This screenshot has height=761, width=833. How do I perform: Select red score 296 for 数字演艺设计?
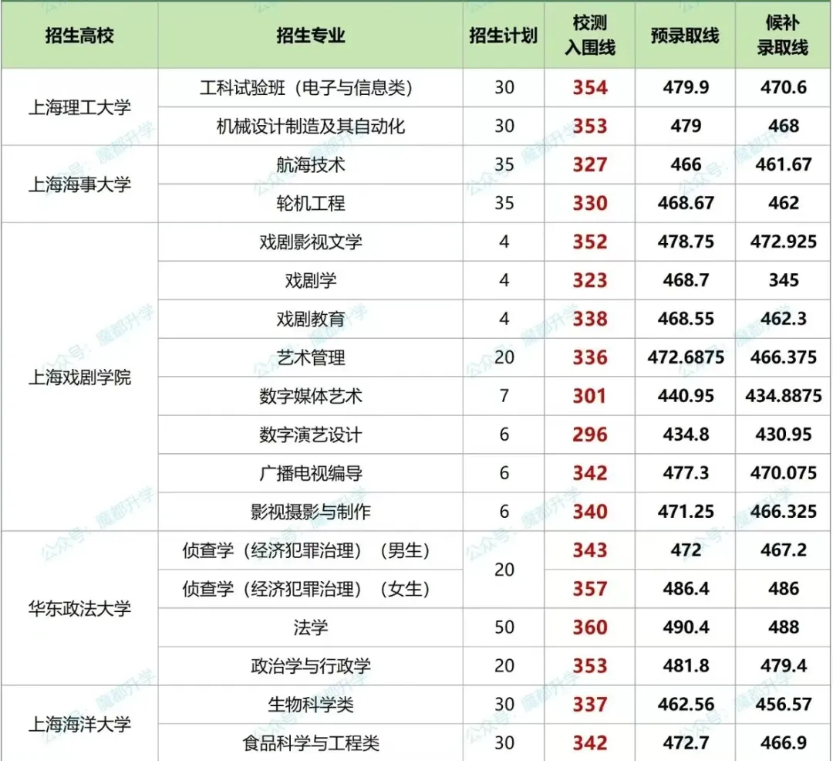tap(590, 435)
